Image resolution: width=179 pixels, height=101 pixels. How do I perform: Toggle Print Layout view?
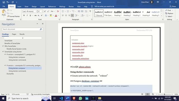click(x=147, y=94)
